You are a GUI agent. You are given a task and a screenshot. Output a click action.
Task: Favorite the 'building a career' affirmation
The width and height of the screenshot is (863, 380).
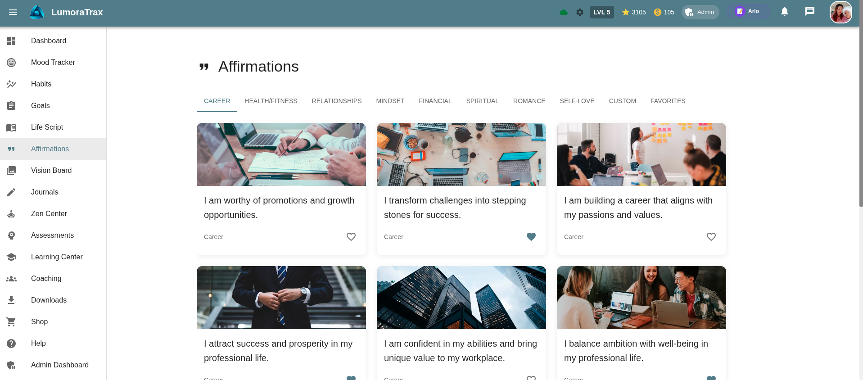pos(711,237)
